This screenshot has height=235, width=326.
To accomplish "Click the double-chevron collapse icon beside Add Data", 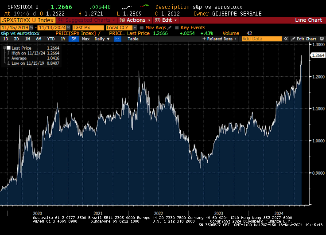I will click(286, 39).
